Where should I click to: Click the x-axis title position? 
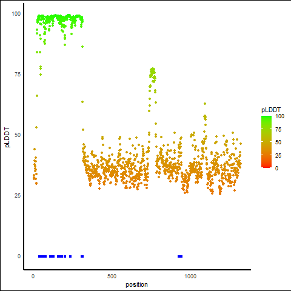click(136, 284)
